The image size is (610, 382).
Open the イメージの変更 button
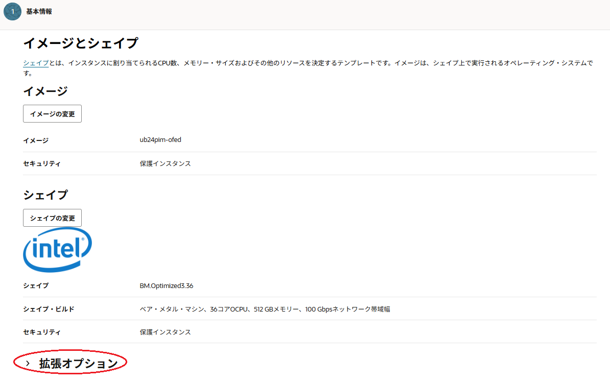pos(52,113)
